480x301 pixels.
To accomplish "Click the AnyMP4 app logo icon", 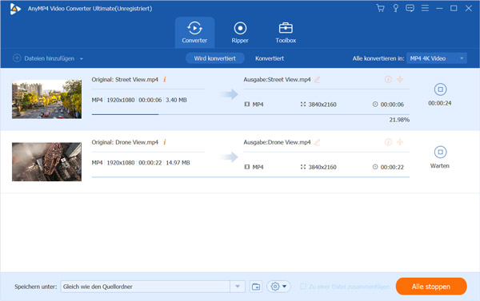I will click(15, 9).
